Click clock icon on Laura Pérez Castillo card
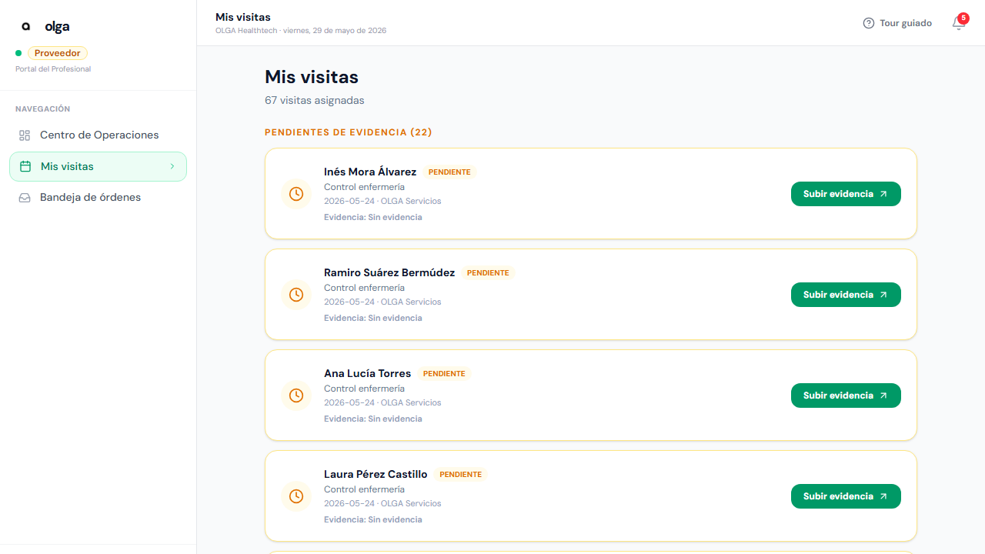Viewport: 985px width, 554px height. (x=296, y=496)
